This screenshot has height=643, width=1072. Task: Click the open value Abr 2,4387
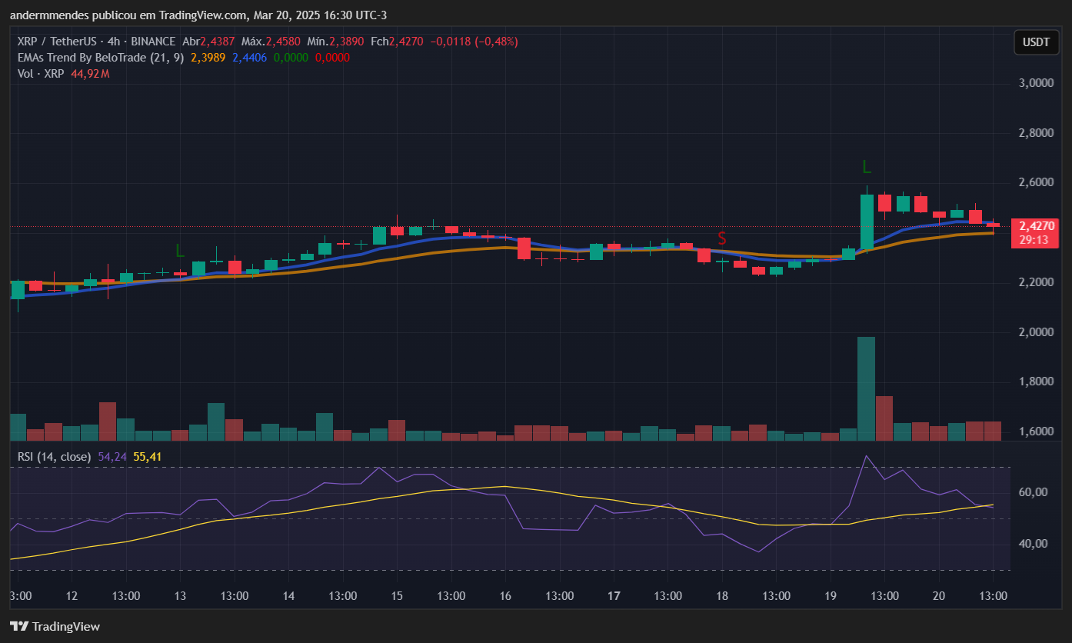point(208,42)
